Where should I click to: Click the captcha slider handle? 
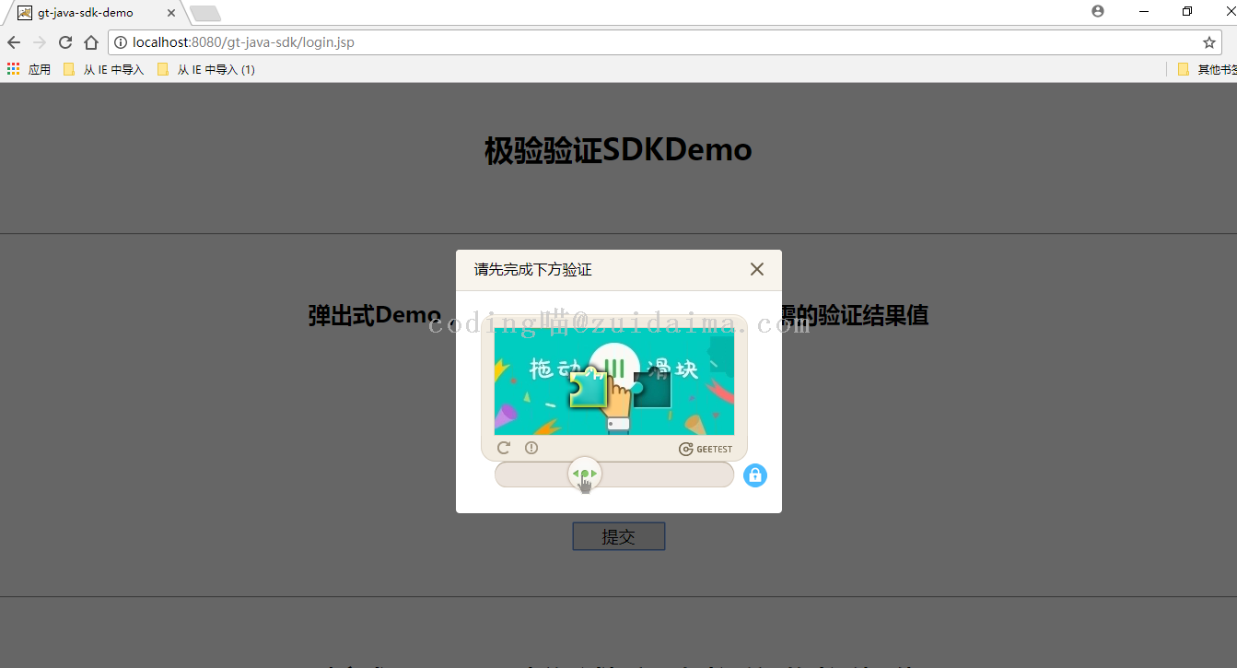[585, 474]
